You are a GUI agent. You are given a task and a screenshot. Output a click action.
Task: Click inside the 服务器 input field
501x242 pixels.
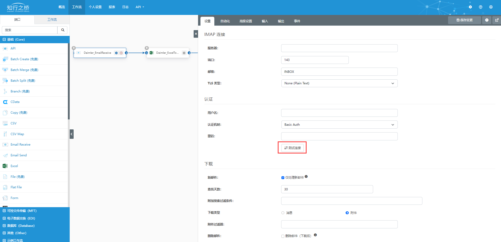point(339,48)
